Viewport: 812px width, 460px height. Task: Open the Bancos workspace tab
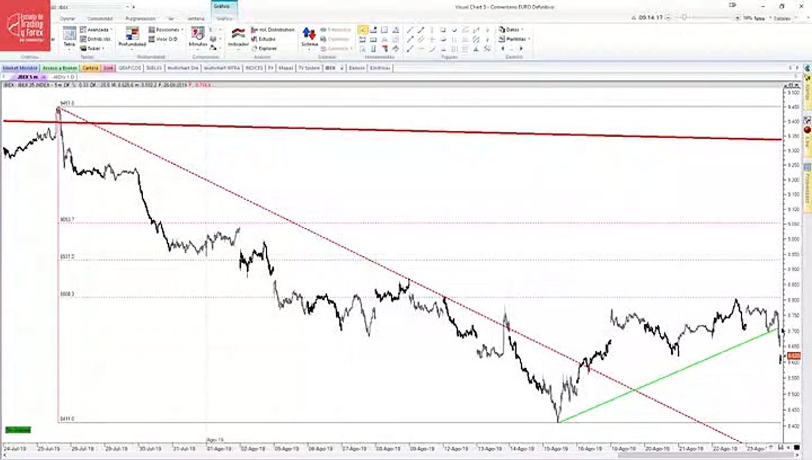(x=357, y=68)
